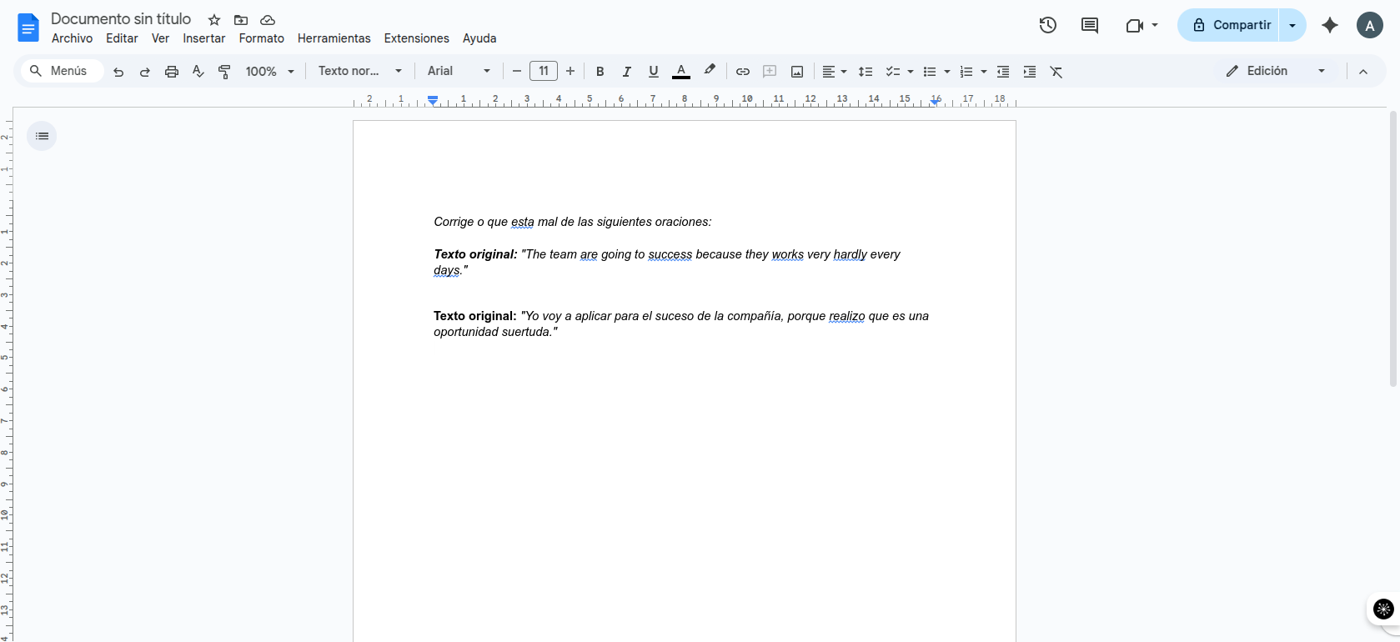Print the document using printer icon
The height and width of the screenshot is (642, 1400).
(x=172, y=72)
